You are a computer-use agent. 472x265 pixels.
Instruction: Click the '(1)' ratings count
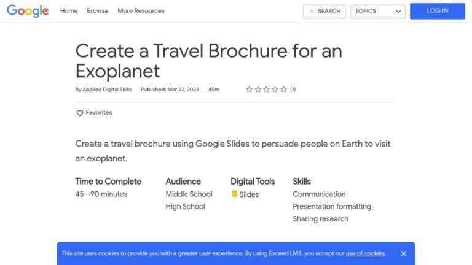pos(293,90)
